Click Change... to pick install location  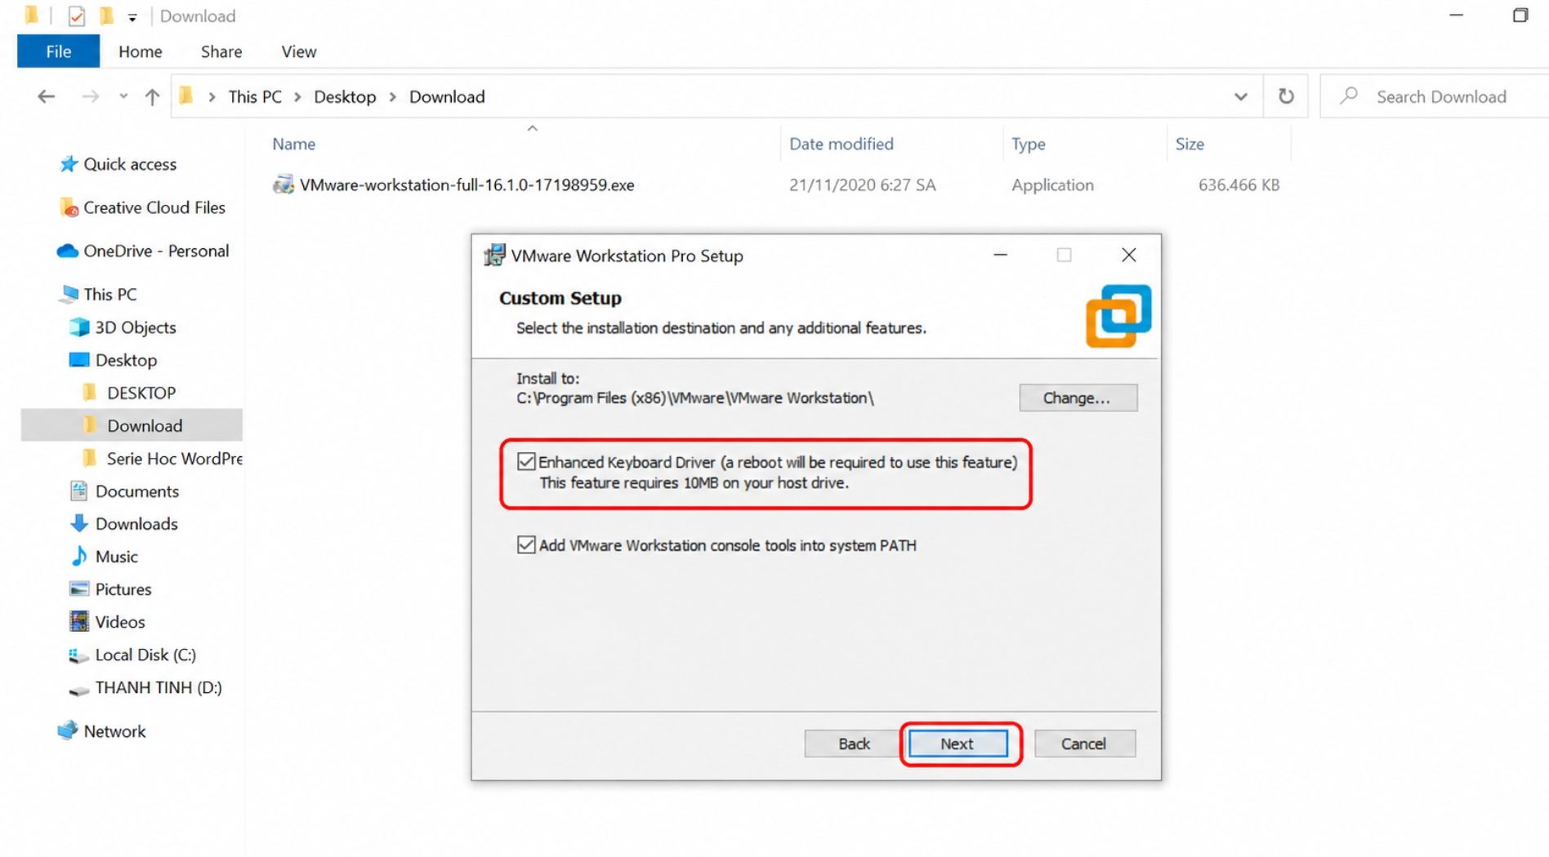1078,397
